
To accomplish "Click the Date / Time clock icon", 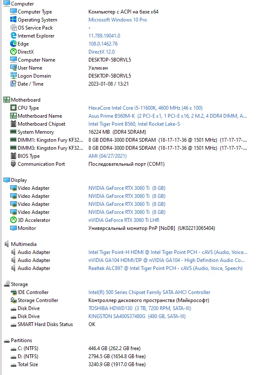I will click(13, 84).
